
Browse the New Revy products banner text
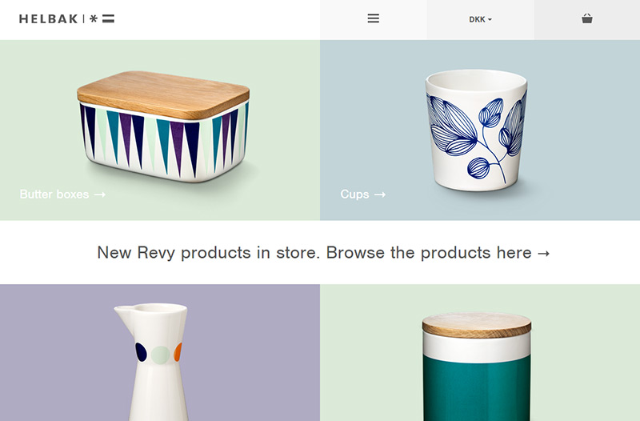(x=323, y=253)
